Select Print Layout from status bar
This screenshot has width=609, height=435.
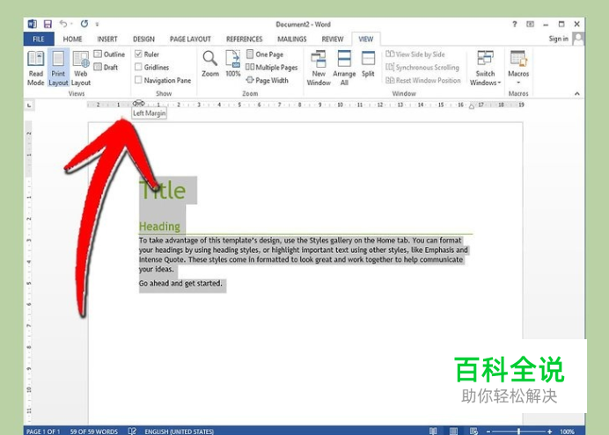453,431
